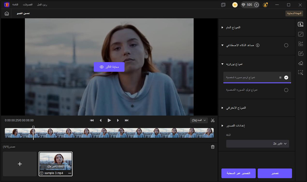307x182 pixels.
Task: Click the purple Export button
Action: pyautogui.click(x=275, y=173)
